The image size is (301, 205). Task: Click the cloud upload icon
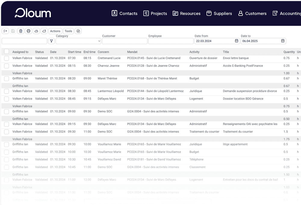[x=44, y=31]
